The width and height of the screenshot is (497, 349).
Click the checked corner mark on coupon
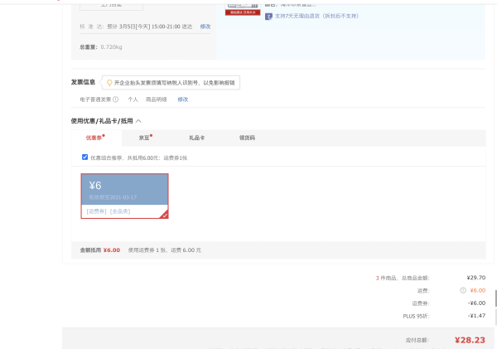click(x=164, y=215)
